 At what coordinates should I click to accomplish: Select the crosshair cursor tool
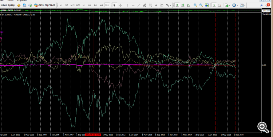(x=120, y=5)
